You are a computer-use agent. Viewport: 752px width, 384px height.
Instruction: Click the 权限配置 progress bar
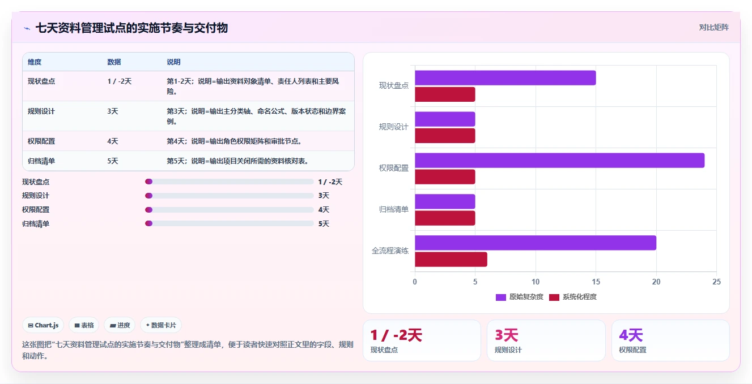[x=230, y=210]
